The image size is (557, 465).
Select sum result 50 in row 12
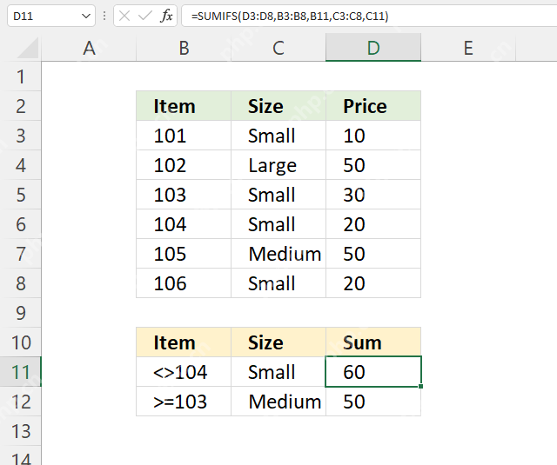pos(373,402)
